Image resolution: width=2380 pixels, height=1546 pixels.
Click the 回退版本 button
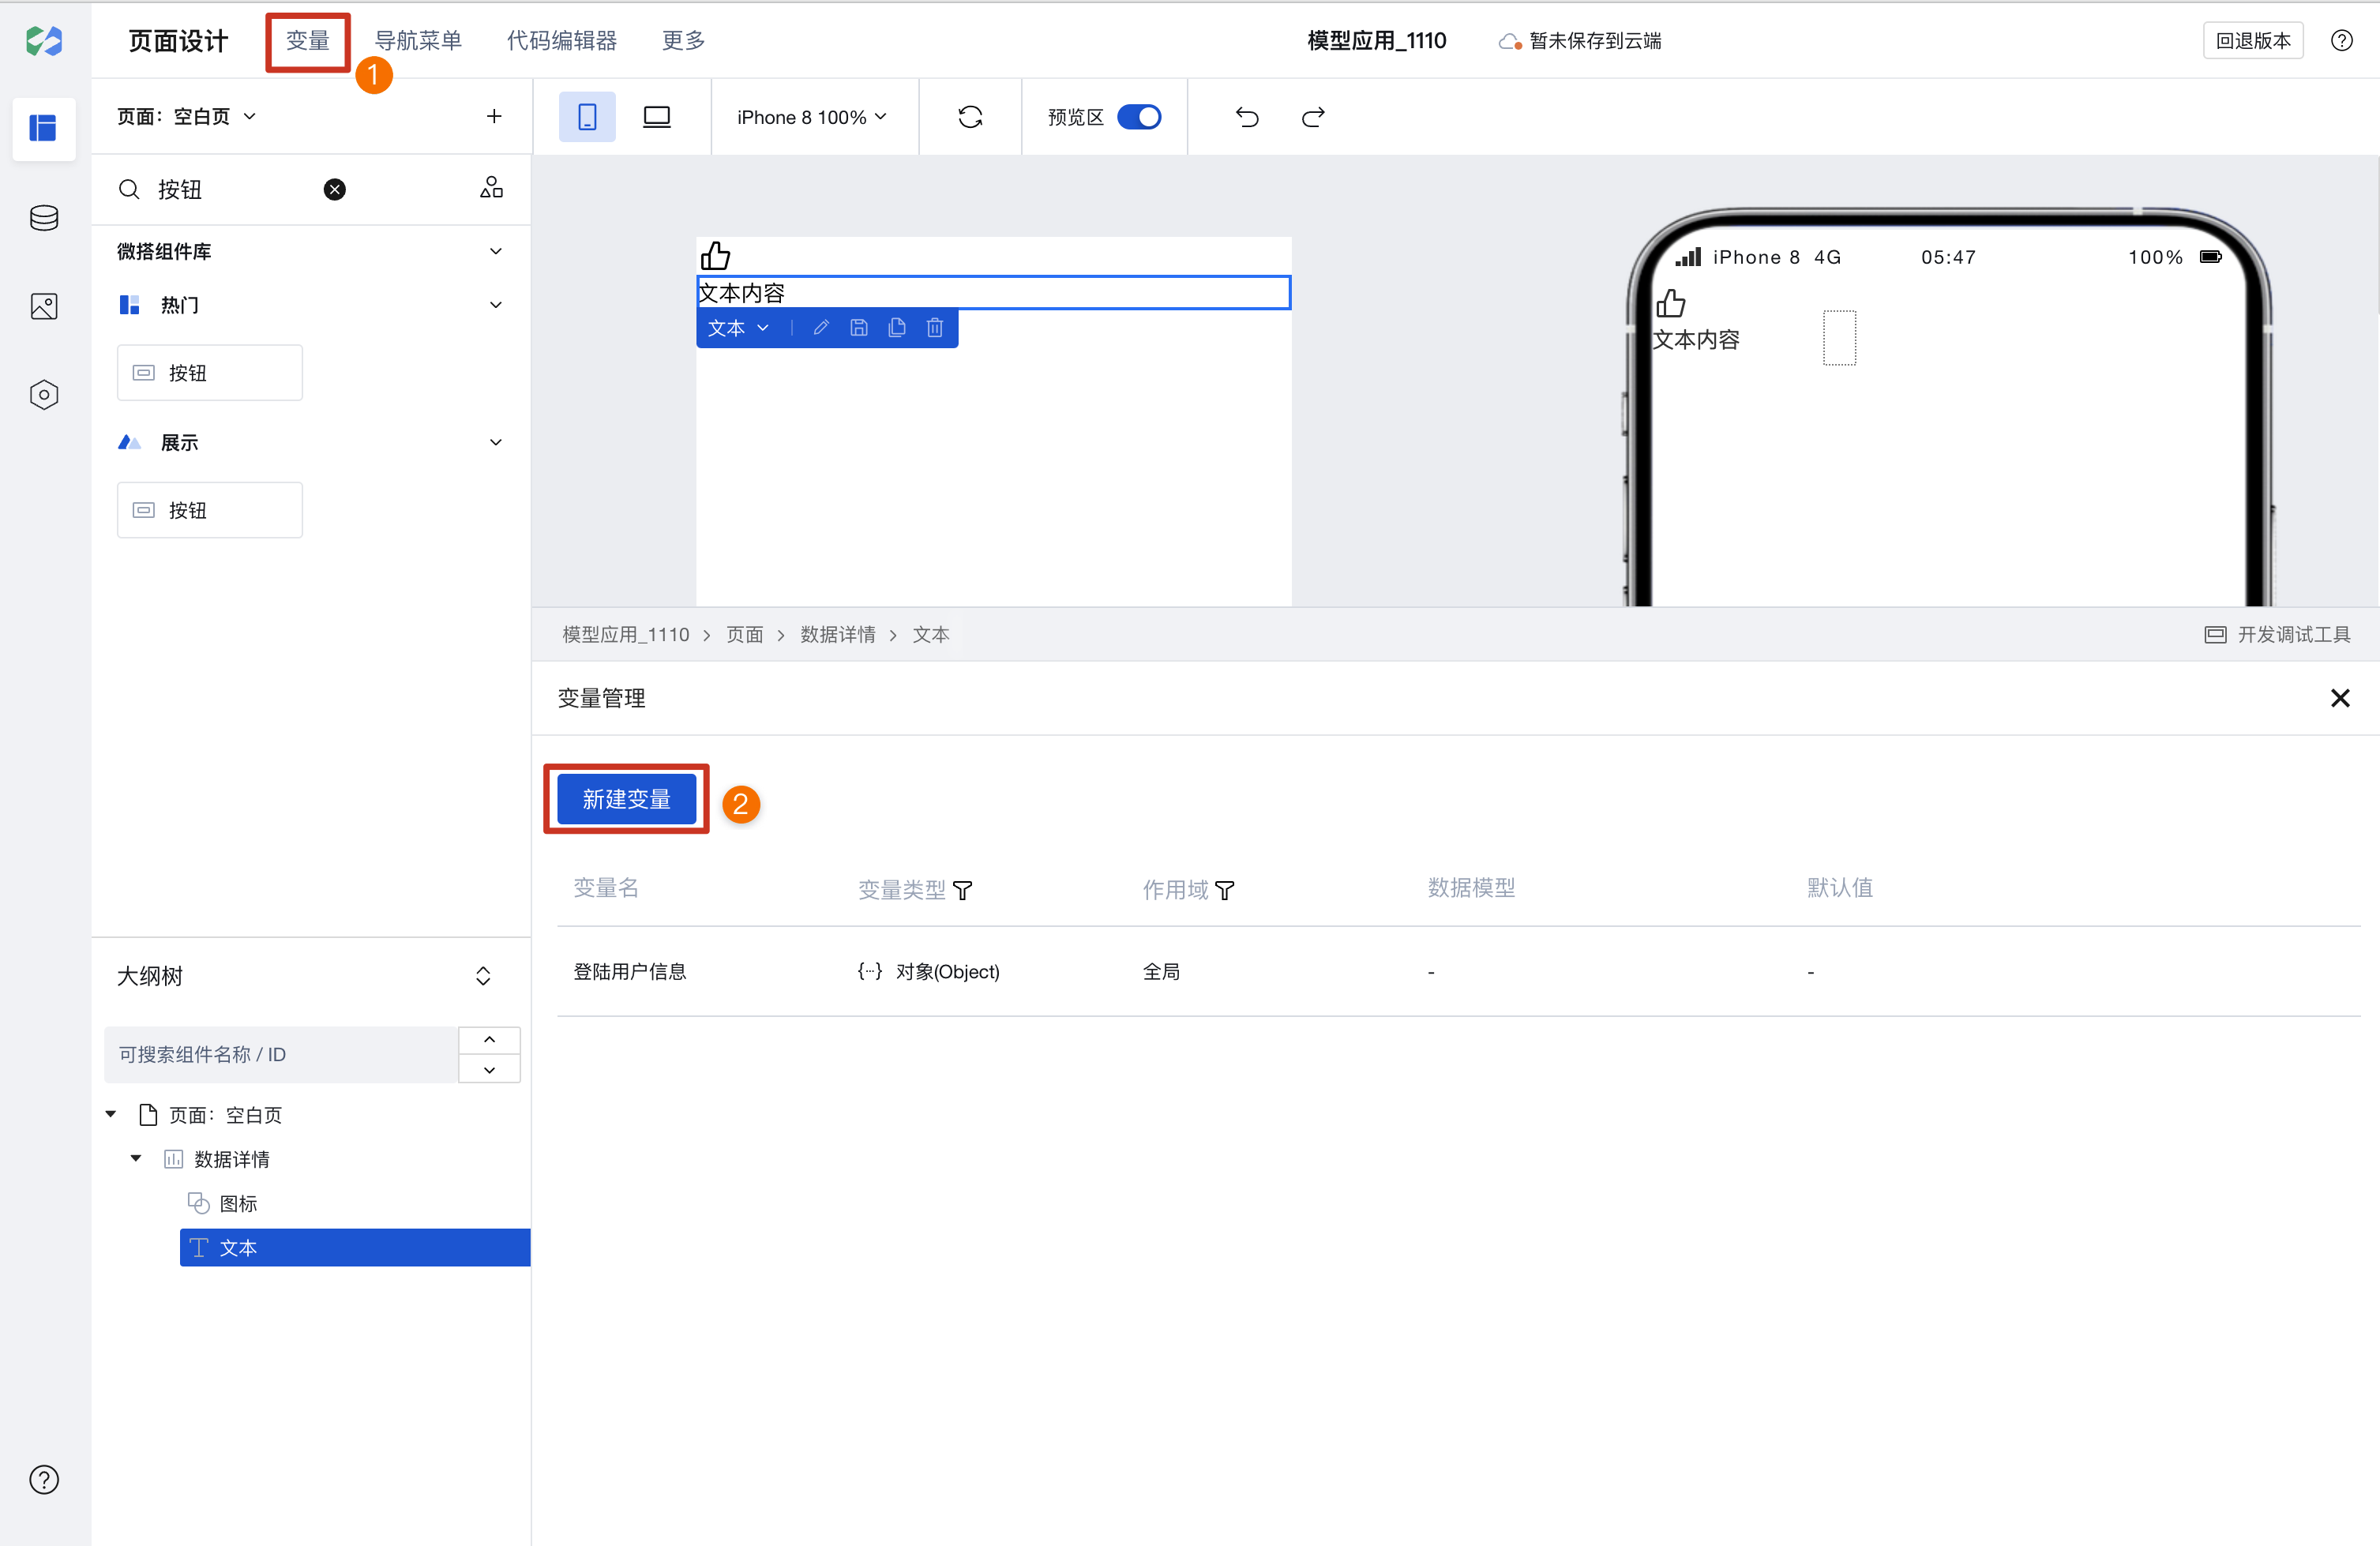point(2253,40)
